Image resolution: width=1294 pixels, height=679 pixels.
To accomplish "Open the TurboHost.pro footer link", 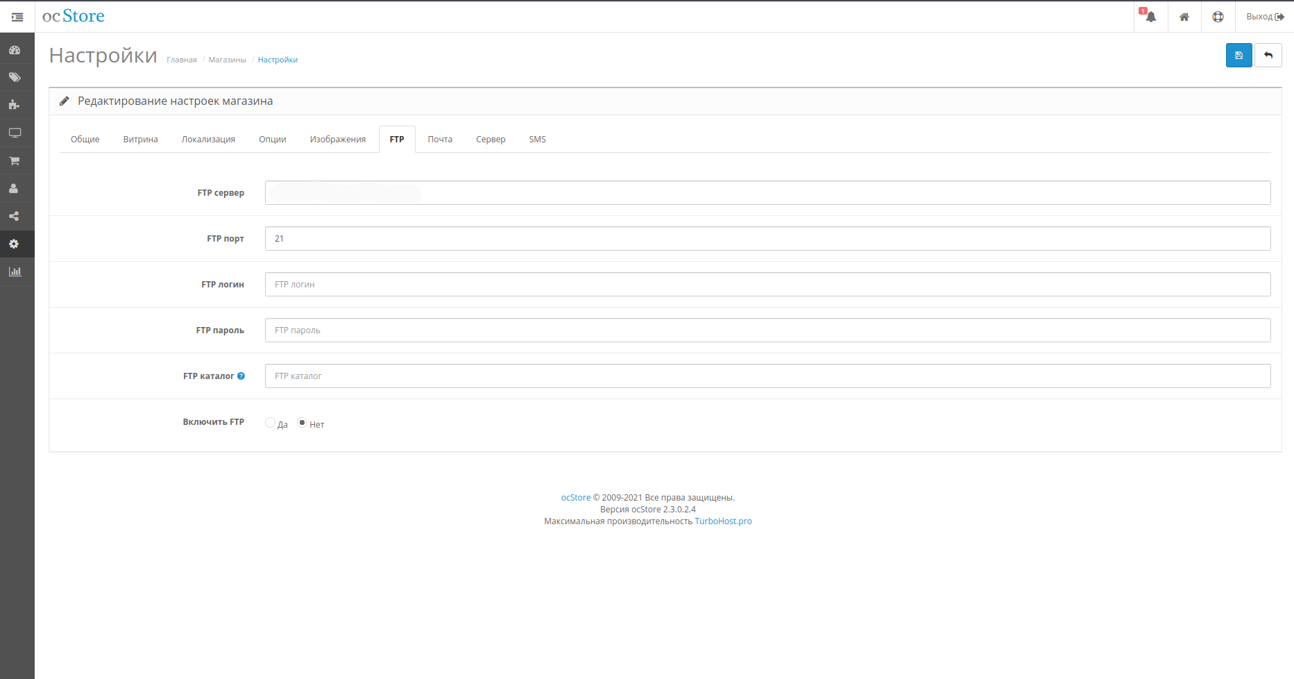I will 723,521.
